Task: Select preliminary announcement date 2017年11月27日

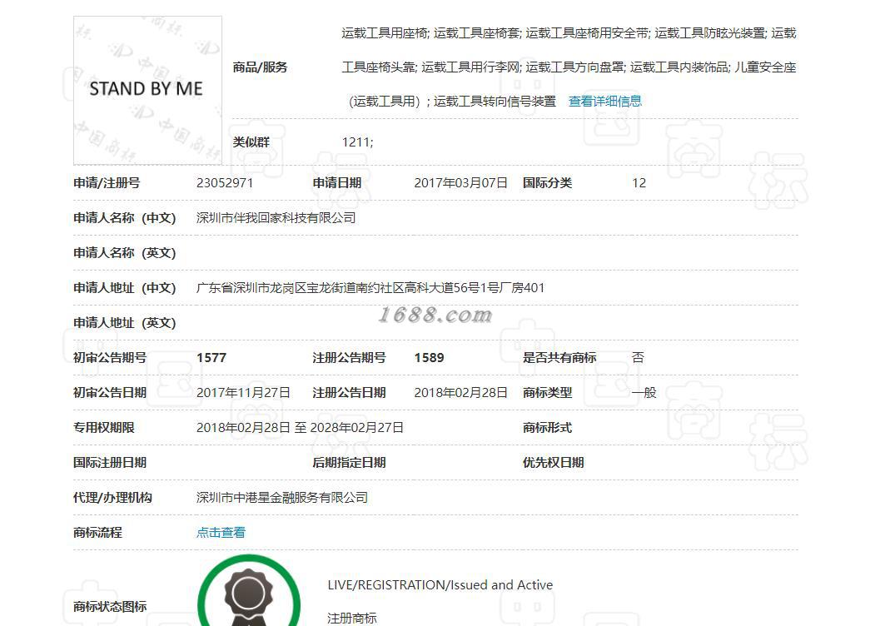Action: [x=243, y=393]
